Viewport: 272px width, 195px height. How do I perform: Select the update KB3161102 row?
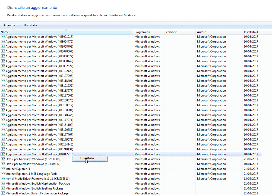(131, 125)
